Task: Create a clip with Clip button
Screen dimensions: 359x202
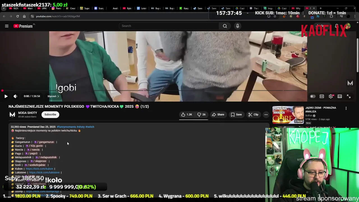Action: [x=253, y=114]
